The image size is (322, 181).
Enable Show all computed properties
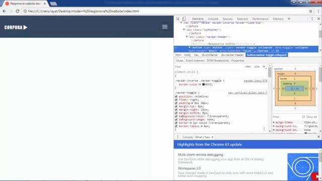(x=303, y=117)
